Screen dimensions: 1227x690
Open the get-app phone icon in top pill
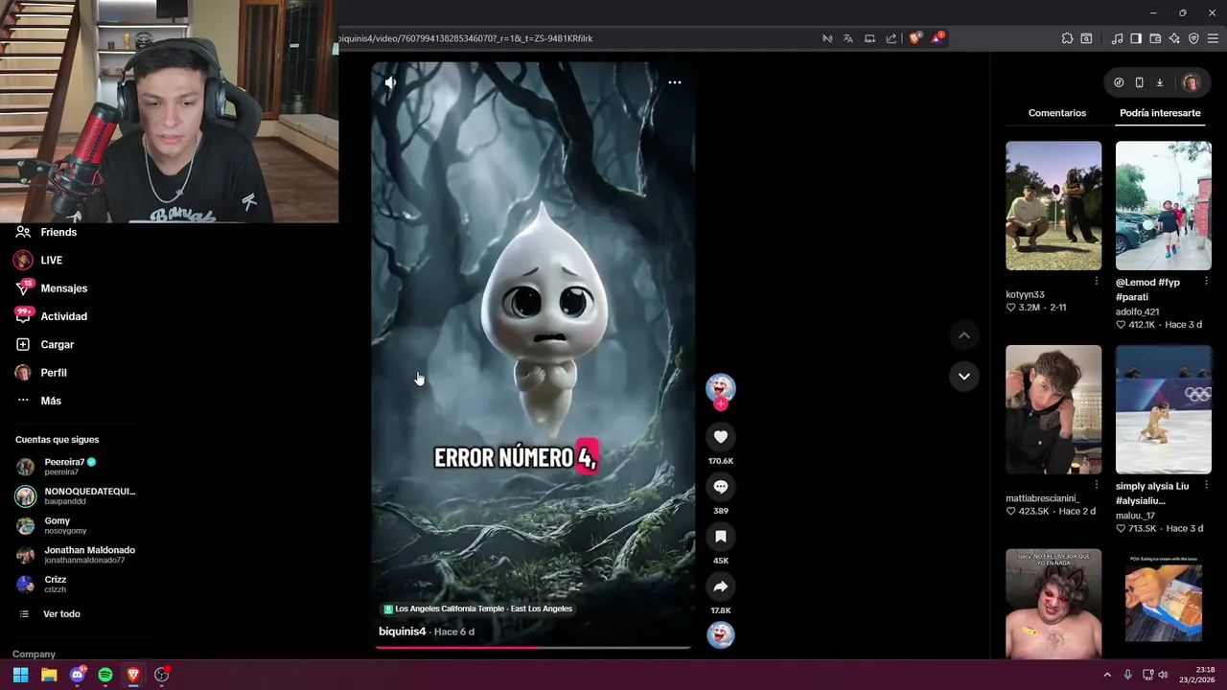(1139, 82)
